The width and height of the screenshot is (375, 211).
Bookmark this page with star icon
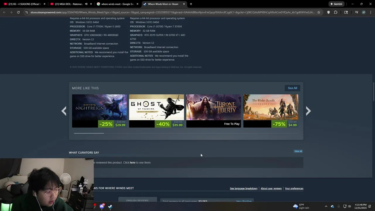(x=319, y=12)
